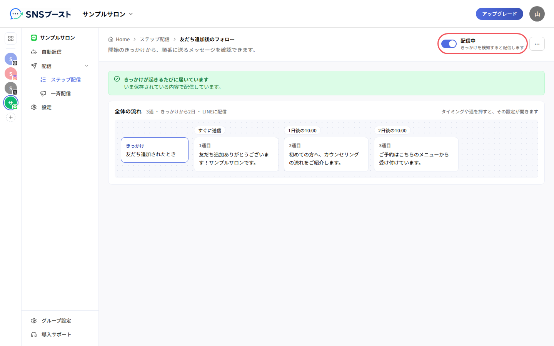The width and height of the screenshot is (554, 346).
Task: Add a new account with plus icon
Action: pos(11,117)
